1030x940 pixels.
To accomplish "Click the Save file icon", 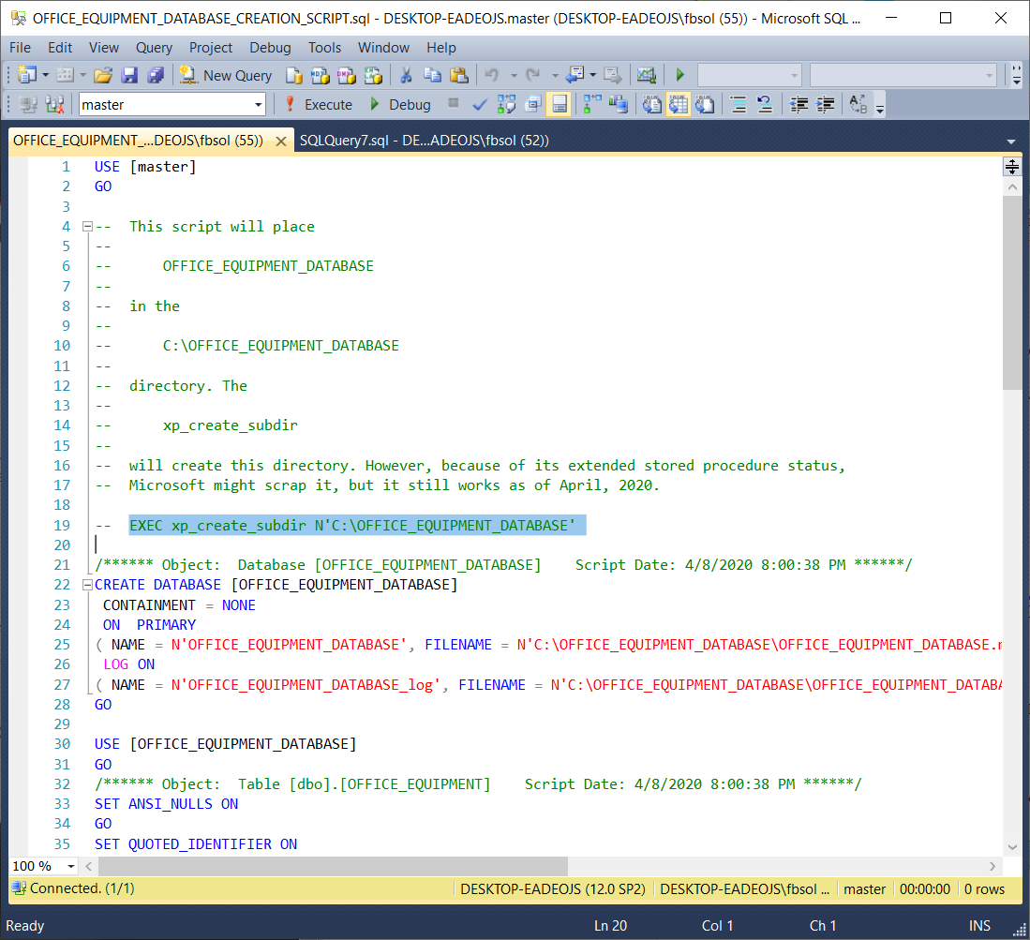I will tap(129, 76).
